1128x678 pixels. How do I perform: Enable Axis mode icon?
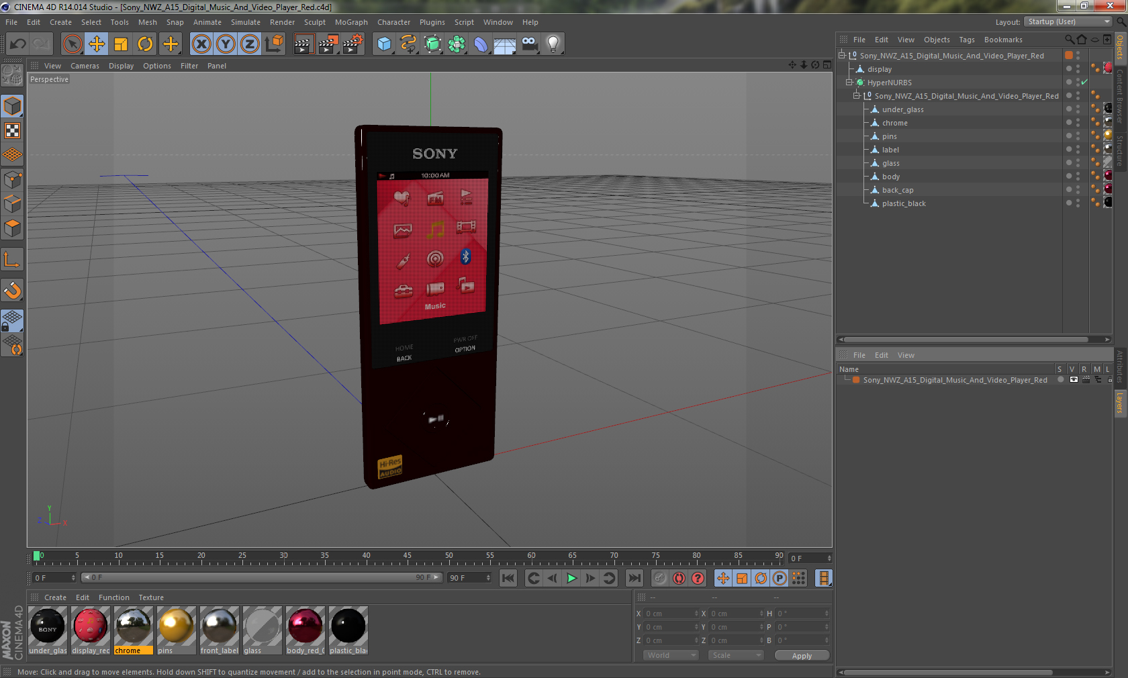pos(12,259)
